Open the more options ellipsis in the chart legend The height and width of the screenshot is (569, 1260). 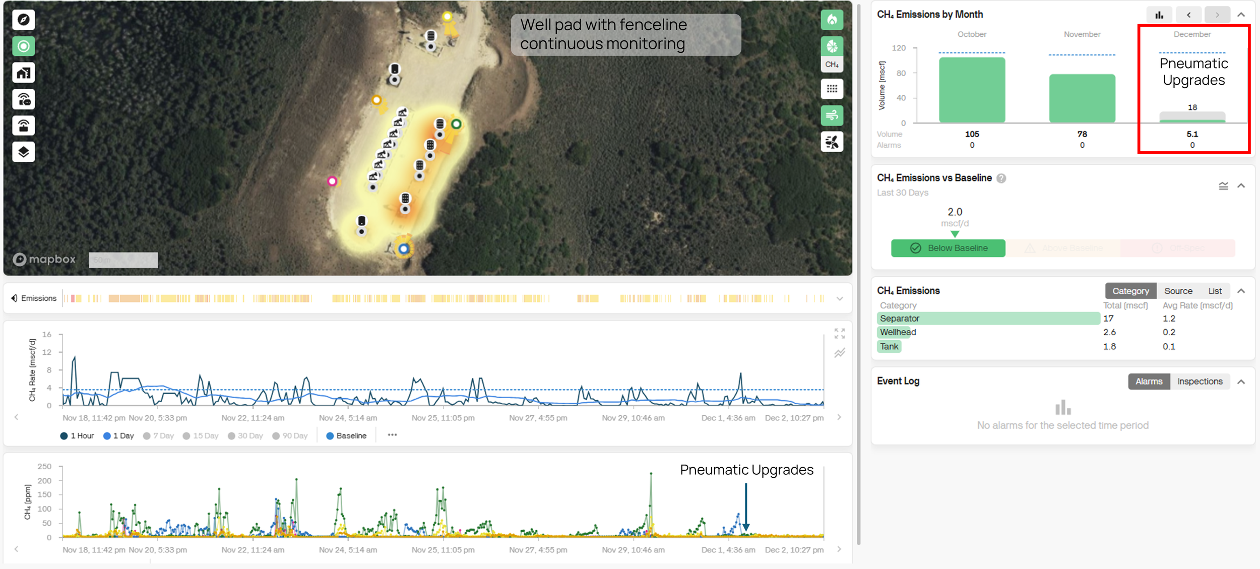coord(392,435)
